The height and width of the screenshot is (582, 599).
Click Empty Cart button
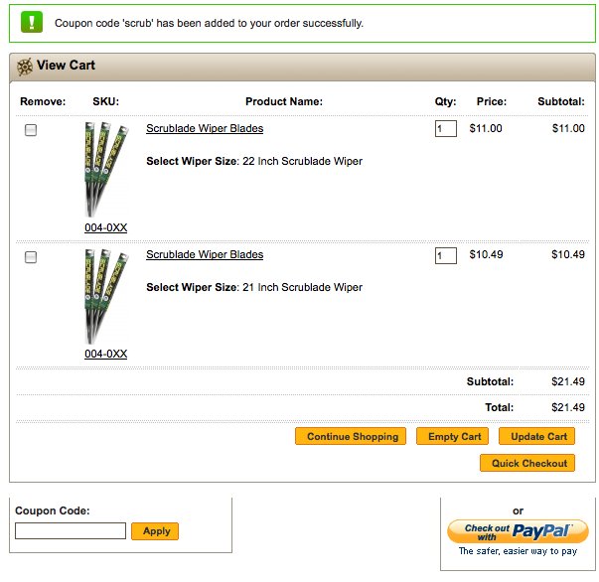[x=452, y=436]
